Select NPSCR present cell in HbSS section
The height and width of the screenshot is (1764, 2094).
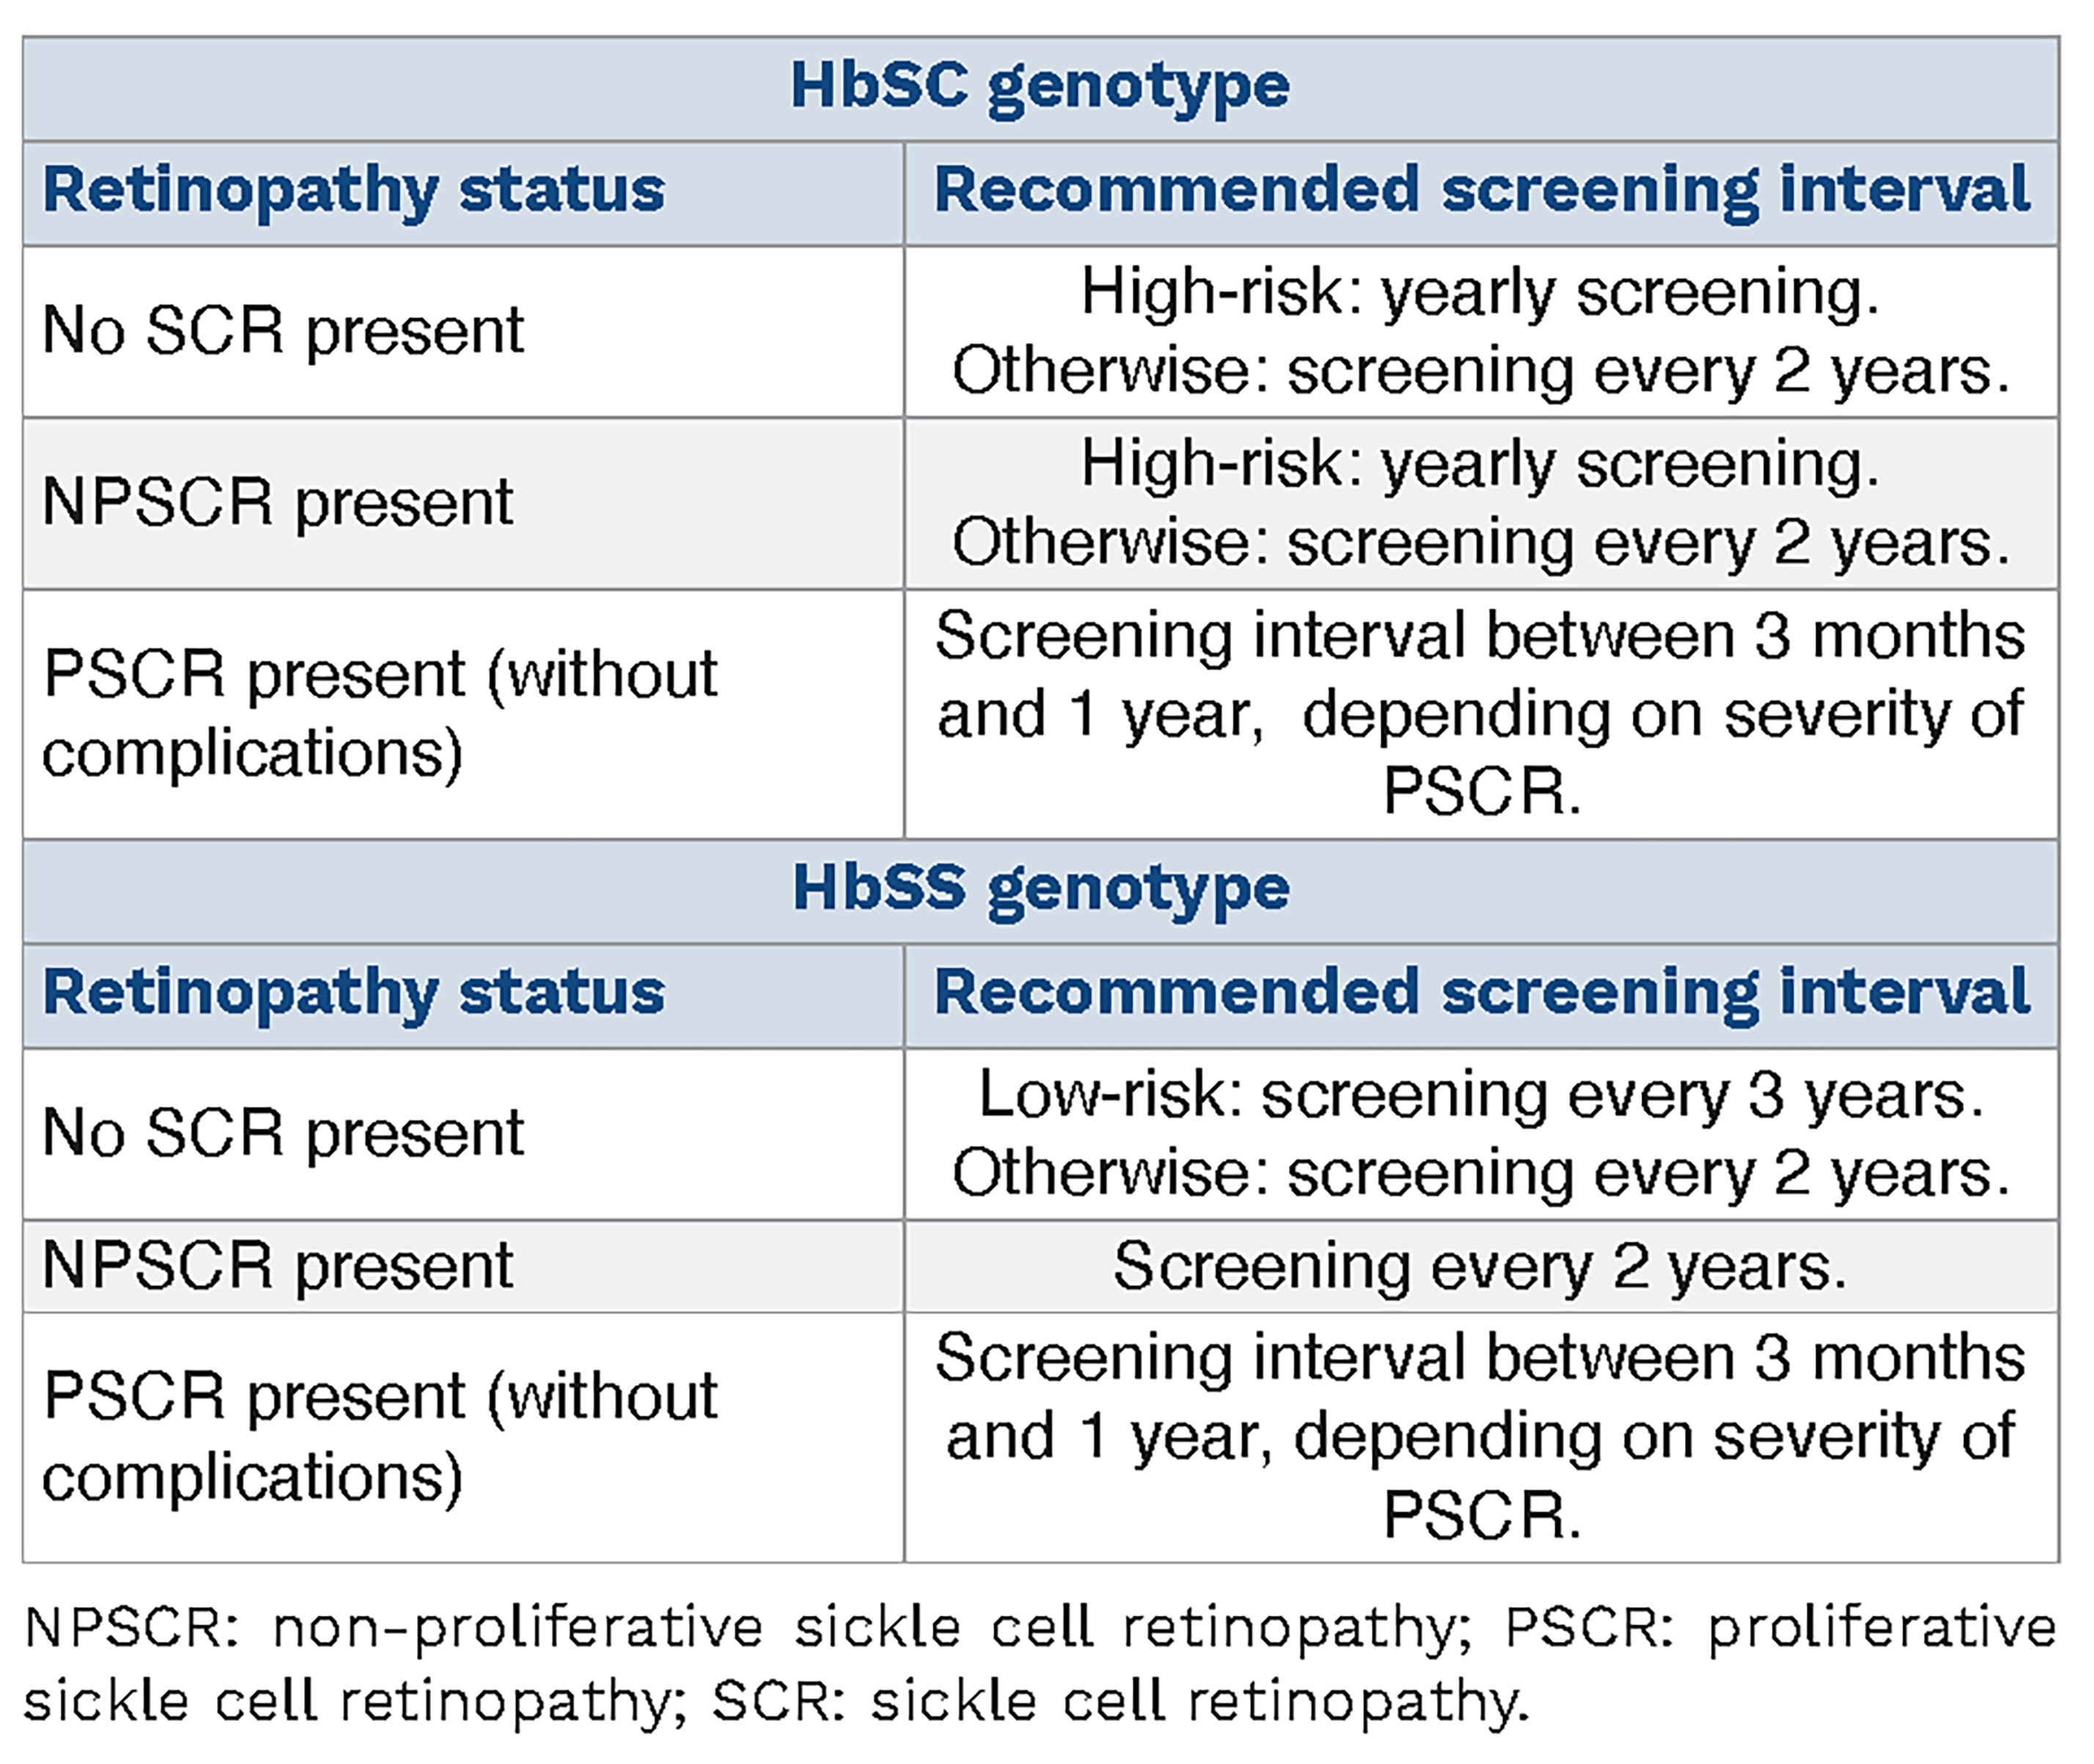tap(278, 1266)
